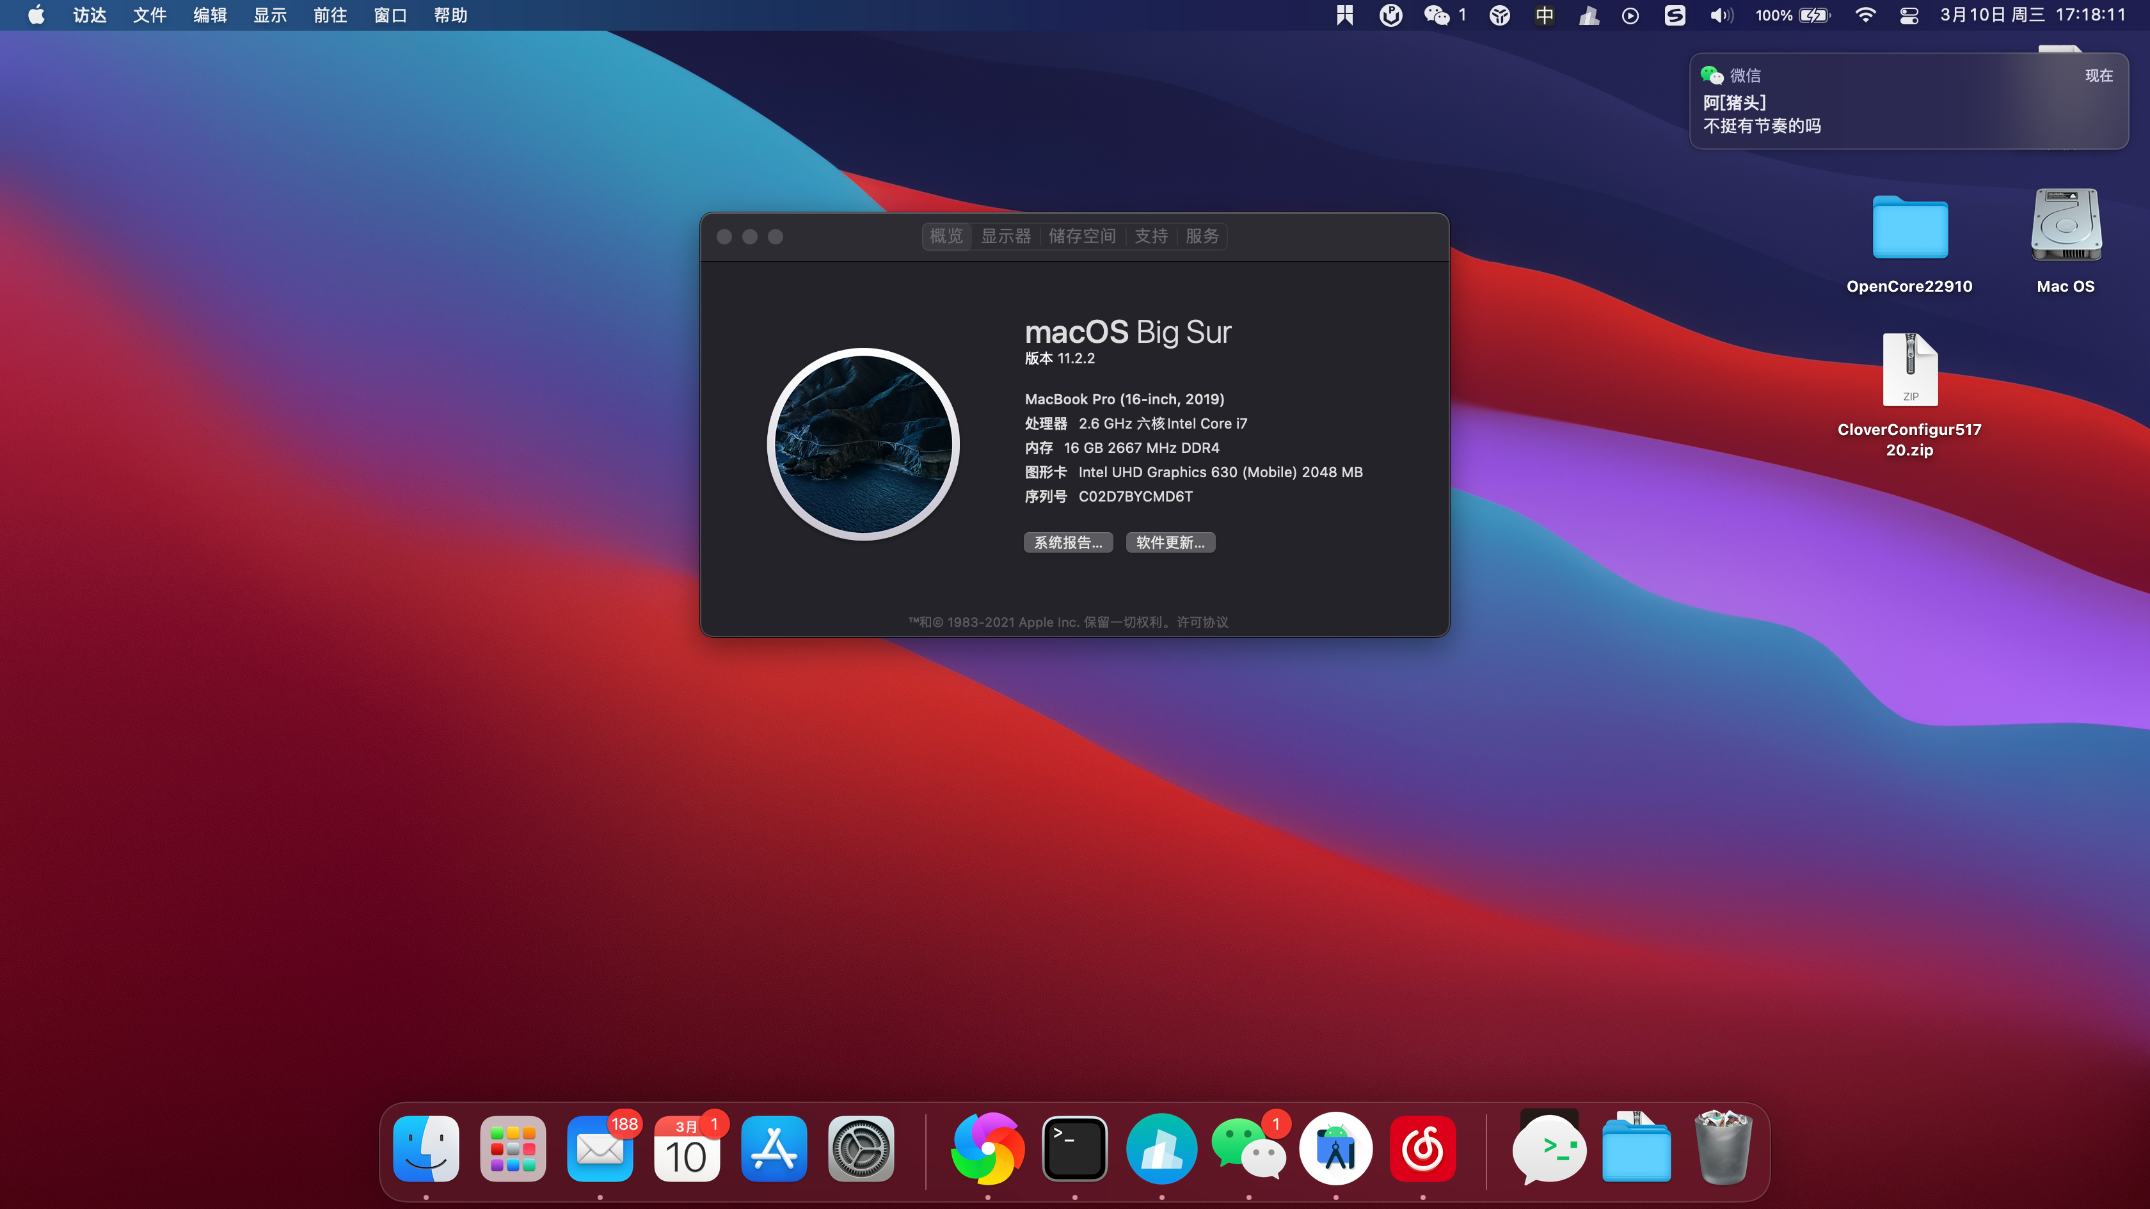This screenshot has height=1209, width=2150.
Task: Select the Mac OS drive icon
Action: click(2066, 242)
